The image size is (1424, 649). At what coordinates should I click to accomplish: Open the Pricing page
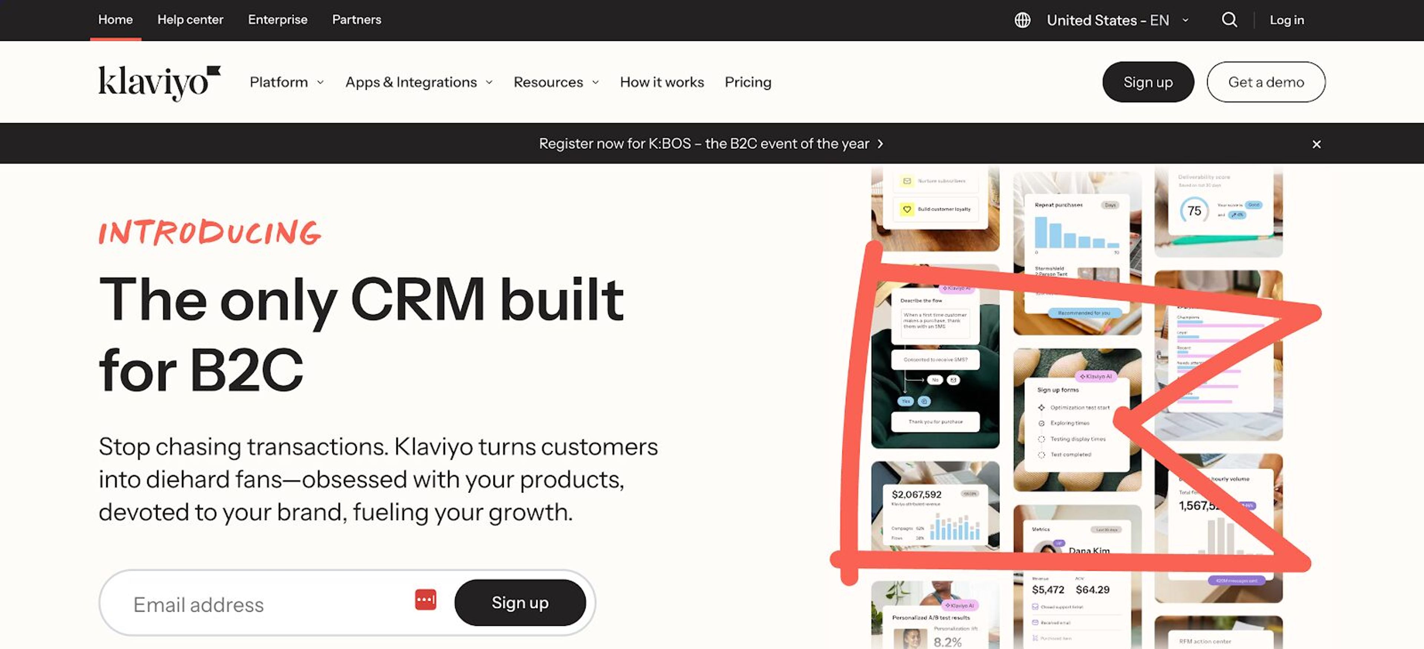pyautogui.click(x=748, y=82)
